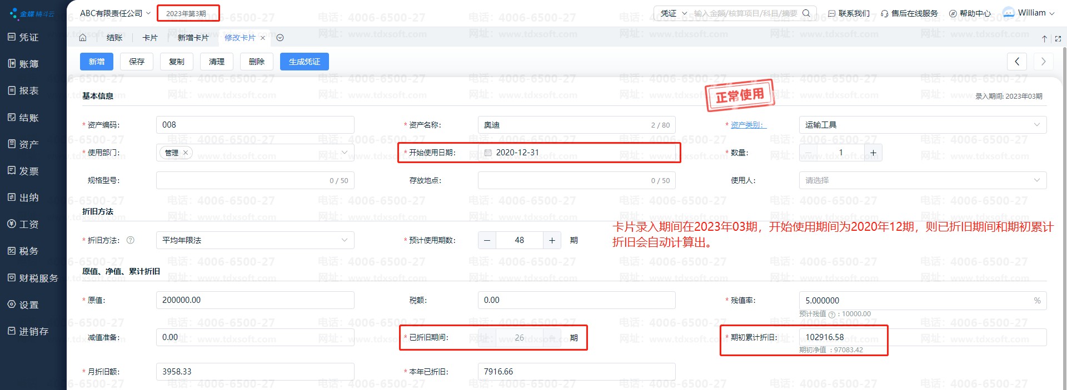Screen dimensions: 1067x390
Task: Click the 折旧方法 help question icon
Action: pyautogui.click(x=131, y=240)
